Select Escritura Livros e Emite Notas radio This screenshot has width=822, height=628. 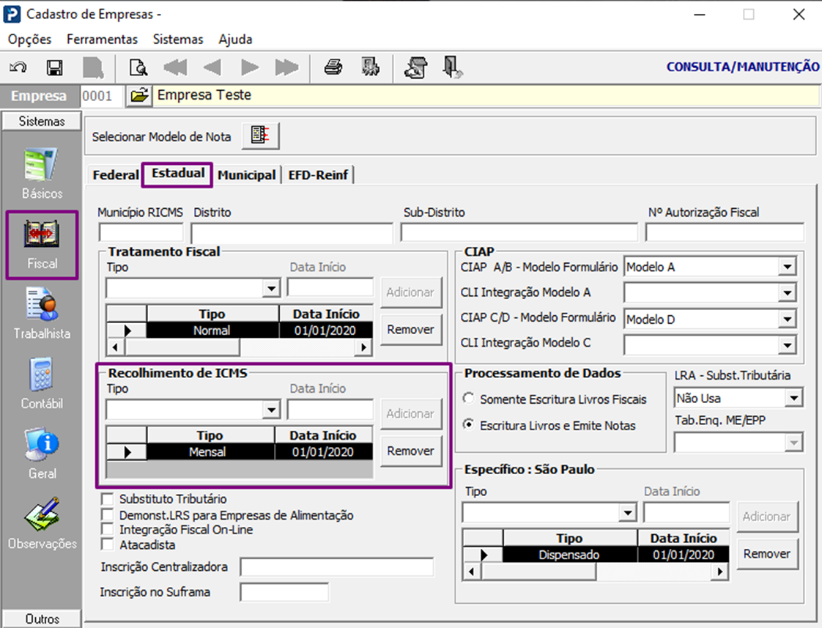point(469,424)
